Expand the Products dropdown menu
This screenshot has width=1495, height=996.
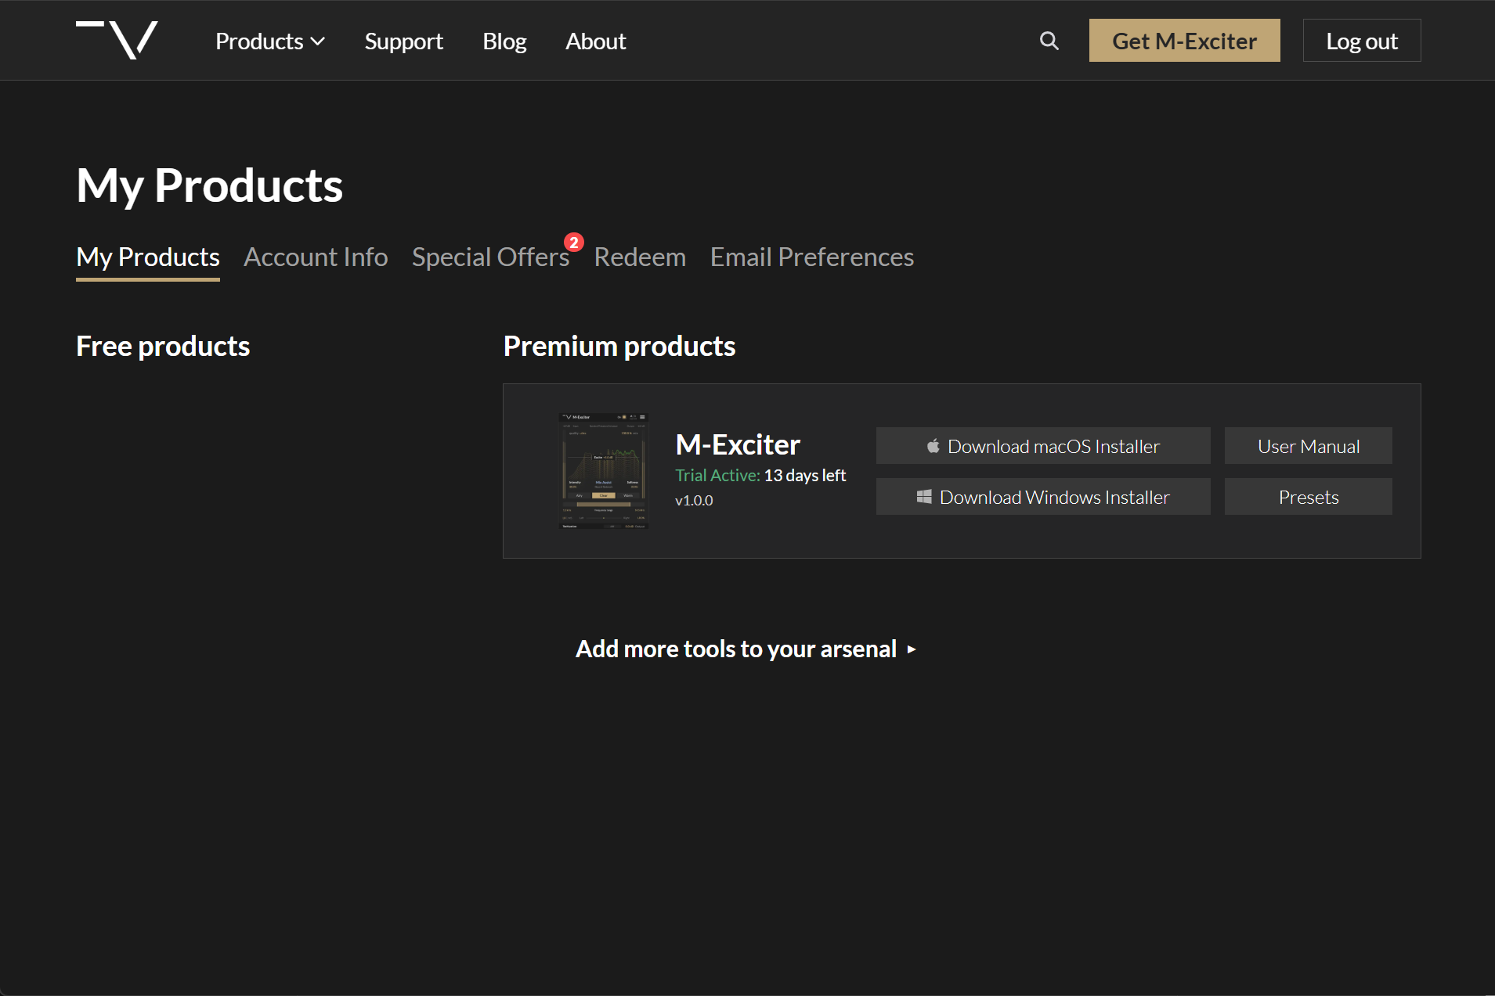270,41
